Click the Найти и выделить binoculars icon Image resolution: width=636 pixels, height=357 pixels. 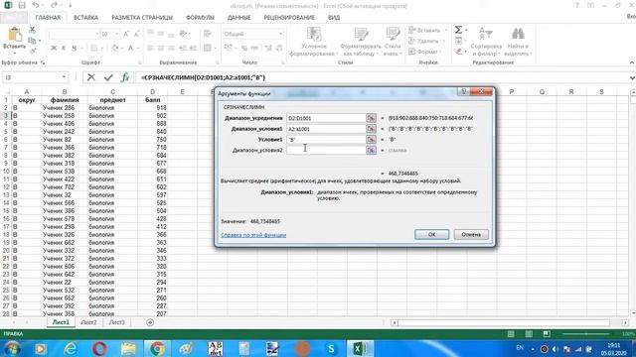click(518, 34)
